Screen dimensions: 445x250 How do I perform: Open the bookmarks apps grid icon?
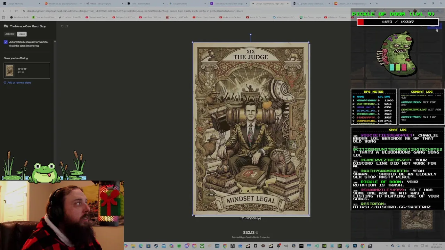(4, 17)
